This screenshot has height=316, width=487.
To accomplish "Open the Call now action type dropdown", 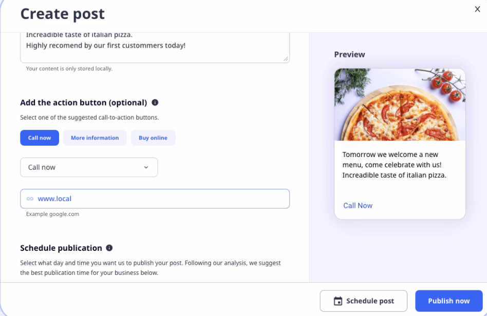I will (88, 167).
